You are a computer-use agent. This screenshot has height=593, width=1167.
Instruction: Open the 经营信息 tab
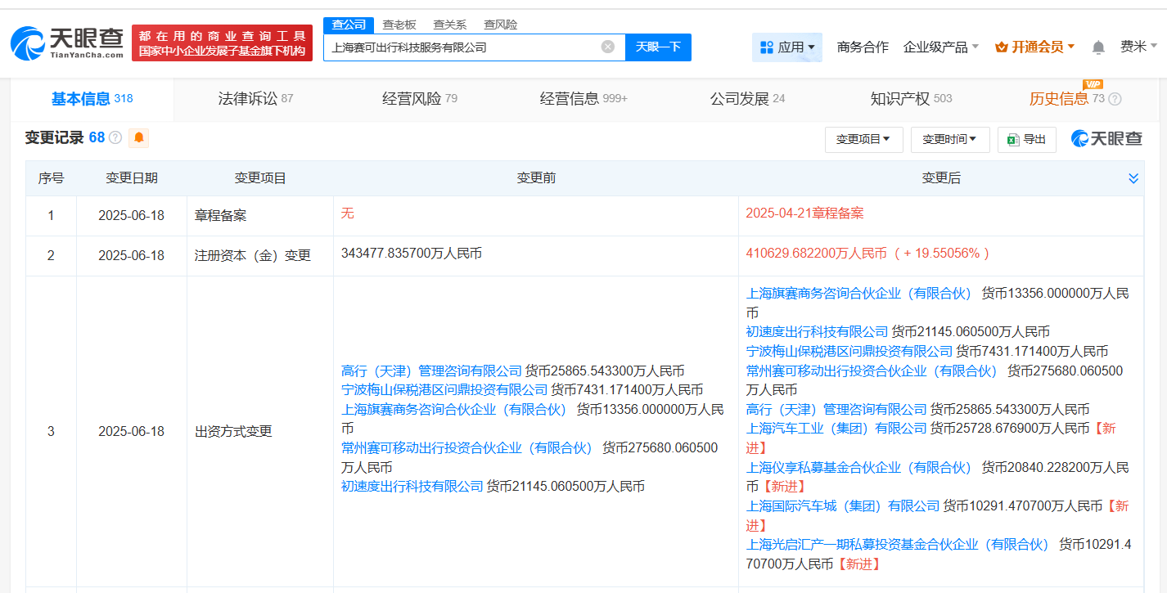583,99
